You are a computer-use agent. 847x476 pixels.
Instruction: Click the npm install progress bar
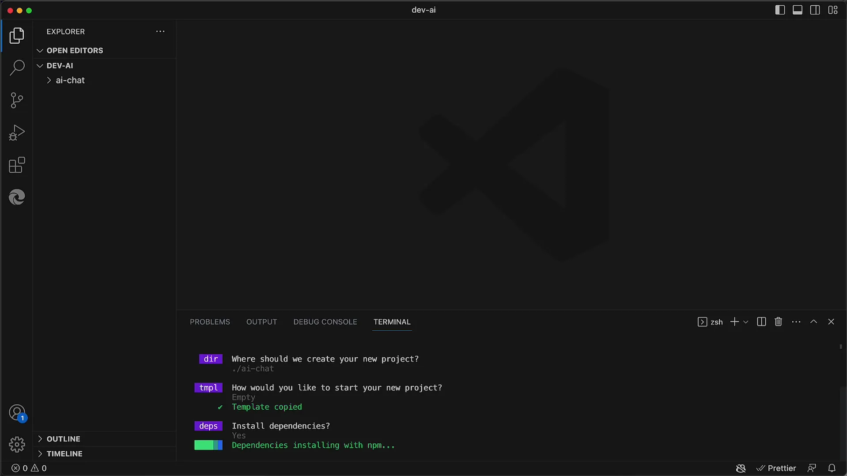[x=208, y=445]
